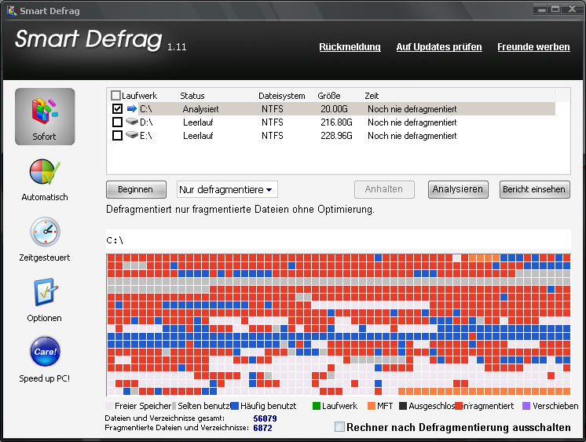Image resolution: width=586 pixels, height=442 pixels.
Task: Open the Zeitgesteuert clock icon
Action: click(x=45, y=232)
